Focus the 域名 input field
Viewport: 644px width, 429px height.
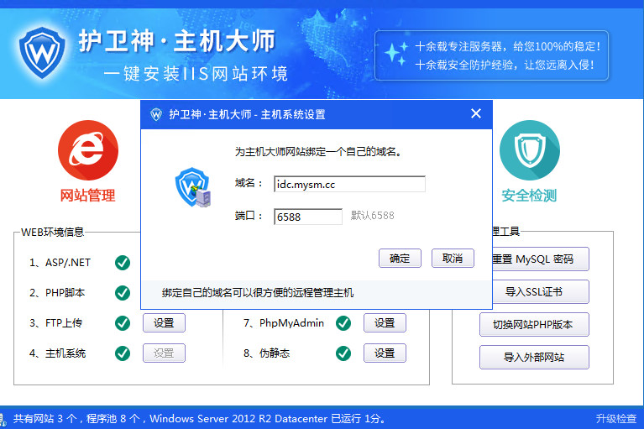pos(349,184)
